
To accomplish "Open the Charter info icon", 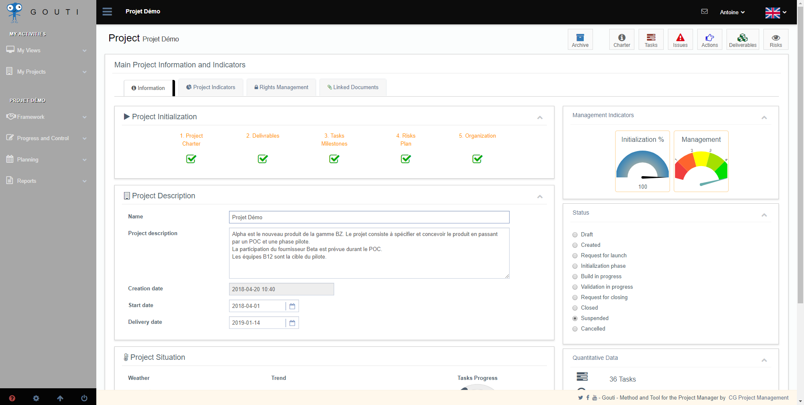I will (x=621, y=39).
